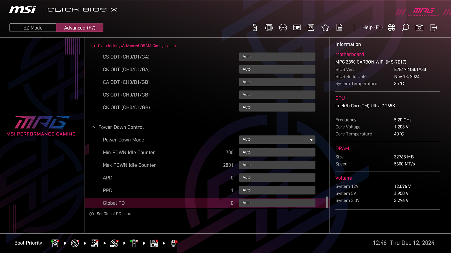Select the CD/DVD boot device icon

pos(75,243)
